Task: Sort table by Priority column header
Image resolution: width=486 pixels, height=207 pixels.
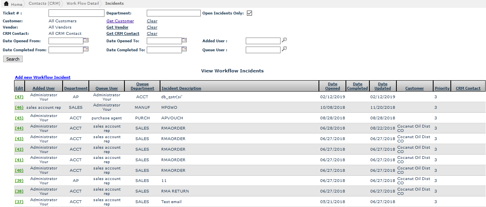Action: pyautogui.click(x=442, y=88)
